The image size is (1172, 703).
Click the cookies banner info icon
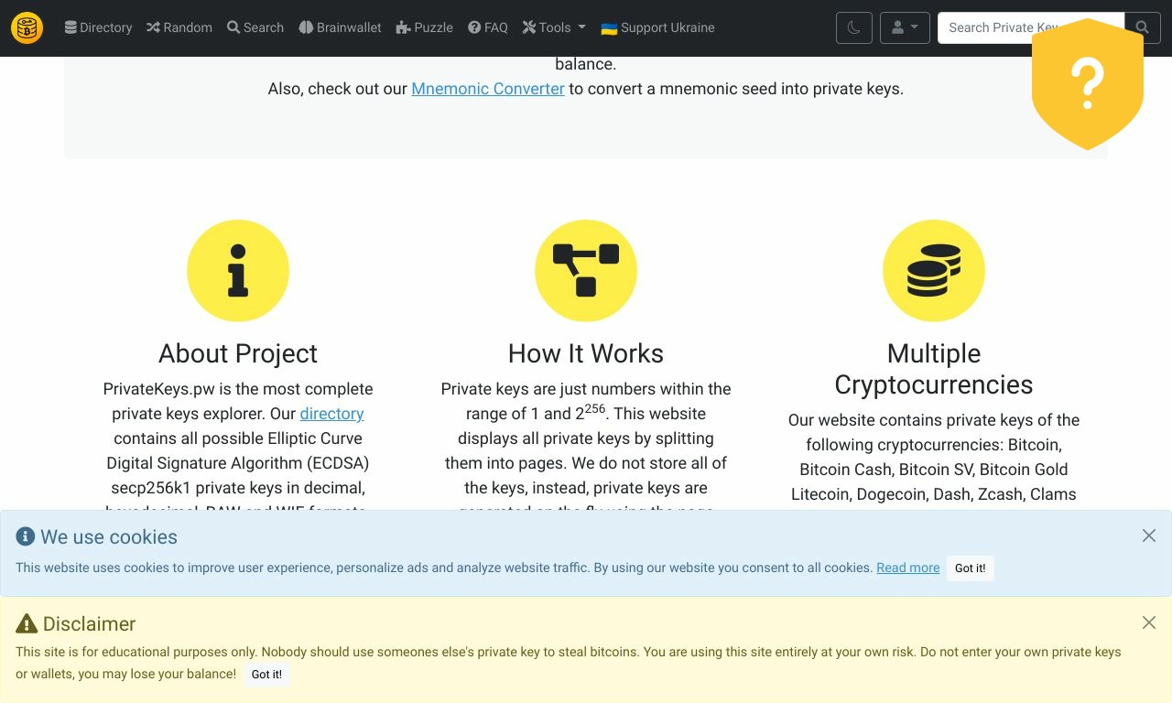[x=26, y=536]
